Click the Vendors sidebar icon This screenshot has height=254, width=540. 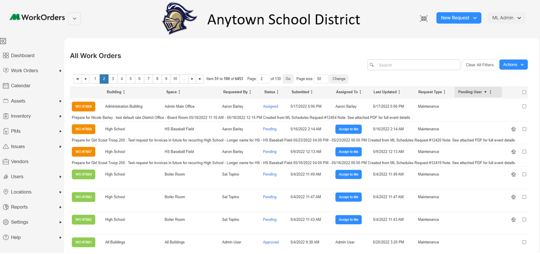[x=6, y=161]
